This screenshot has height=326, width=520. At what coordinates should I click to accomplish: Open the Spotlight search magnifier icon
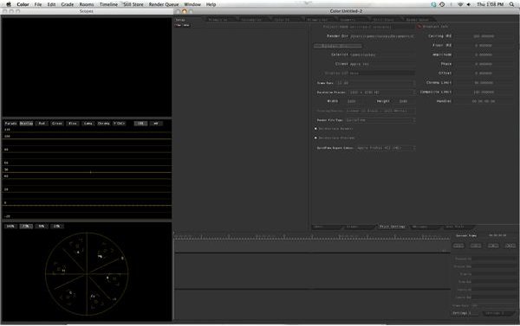tap(511, 4)
